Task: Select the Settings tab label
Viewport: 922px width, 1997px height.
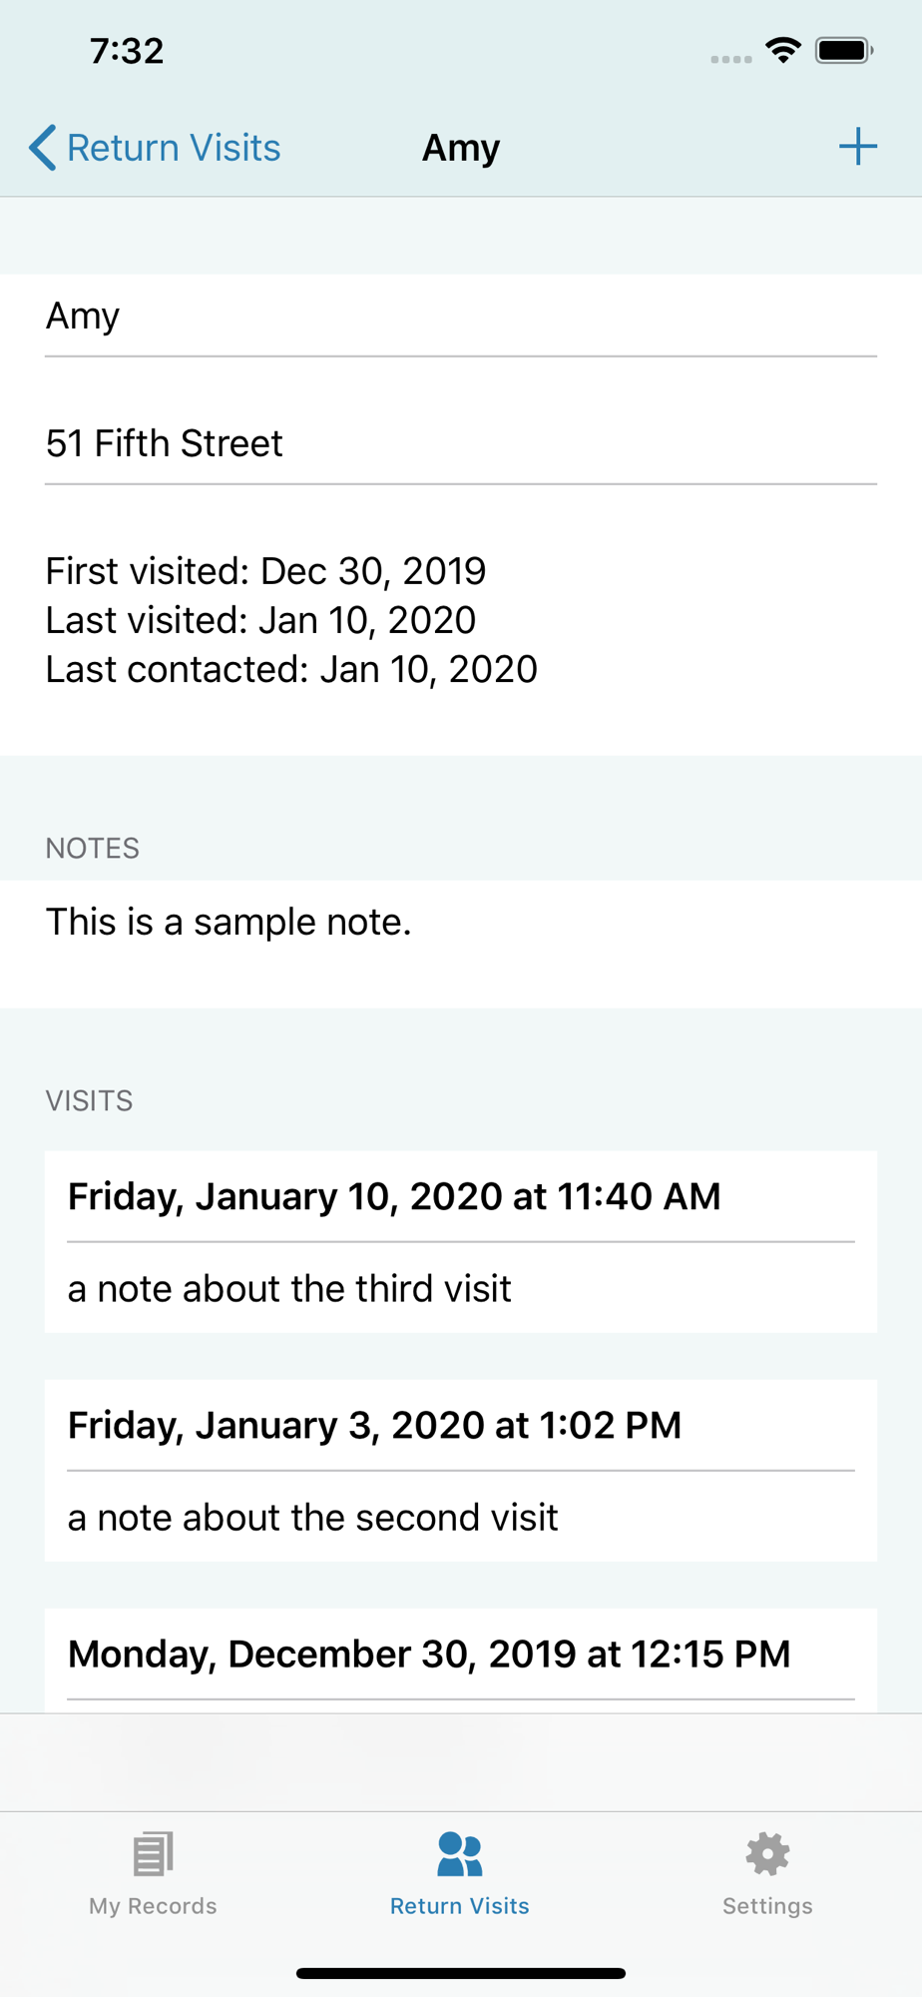Action: (x=767, y=1906)
